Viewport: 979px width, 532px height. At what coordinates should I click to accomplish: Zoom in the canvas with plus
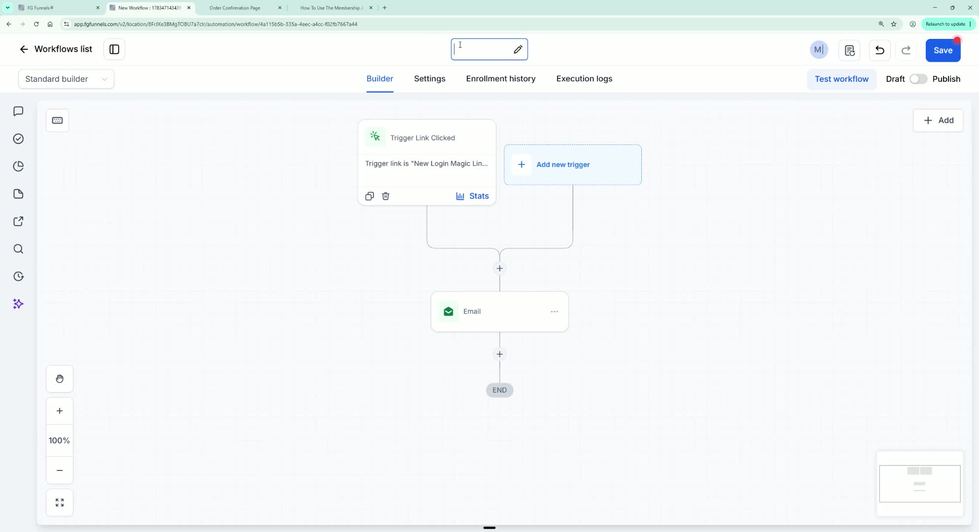60,411
